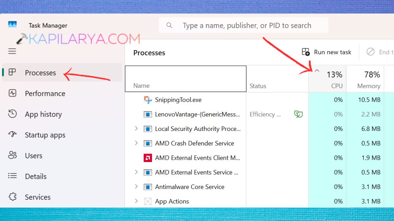394x221 pixels.
Task: Click the 0% CPU value for SnippingTool.exe
Action: pyautogui.click(x=338, y=100)
